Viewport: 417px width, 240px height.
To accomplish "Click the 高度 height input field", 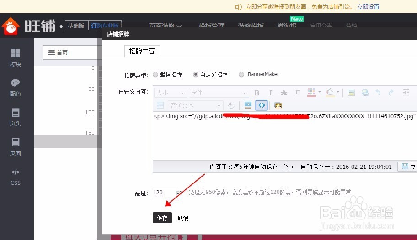I will [x=164, y=192].
